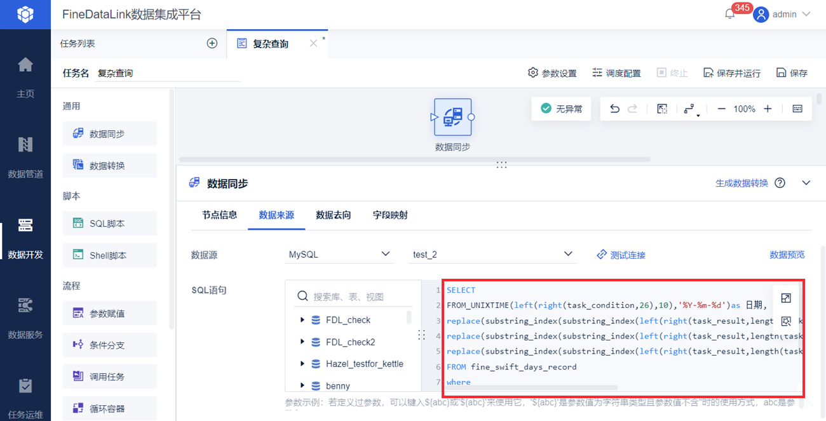Open notifications bell with 345 badge
826x421 pixels.
[730, 14]
